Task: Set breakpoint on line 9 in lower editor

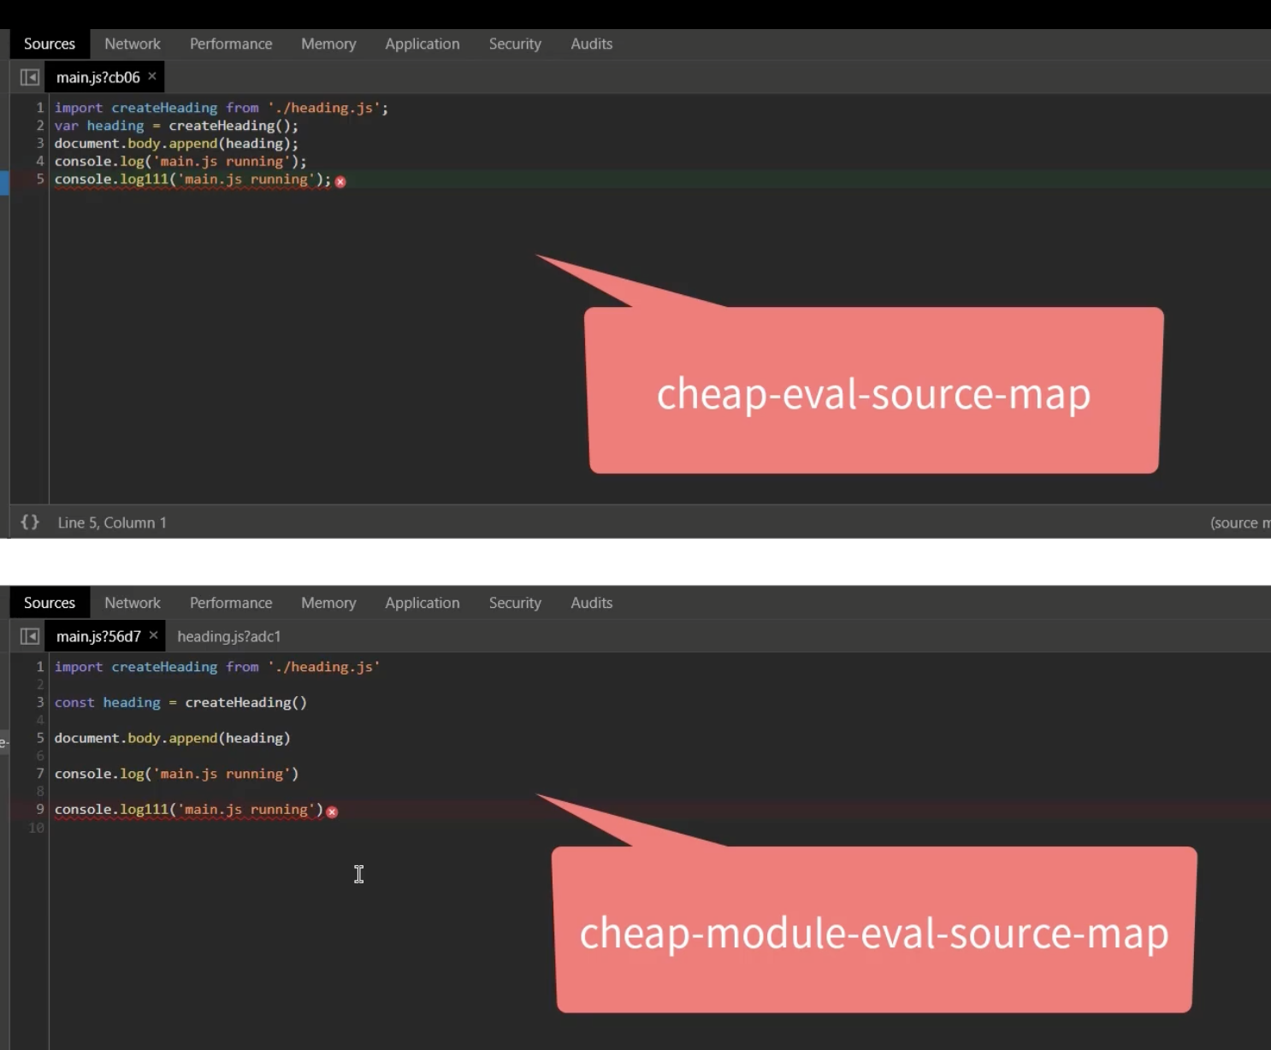Action: click(39, 809)
